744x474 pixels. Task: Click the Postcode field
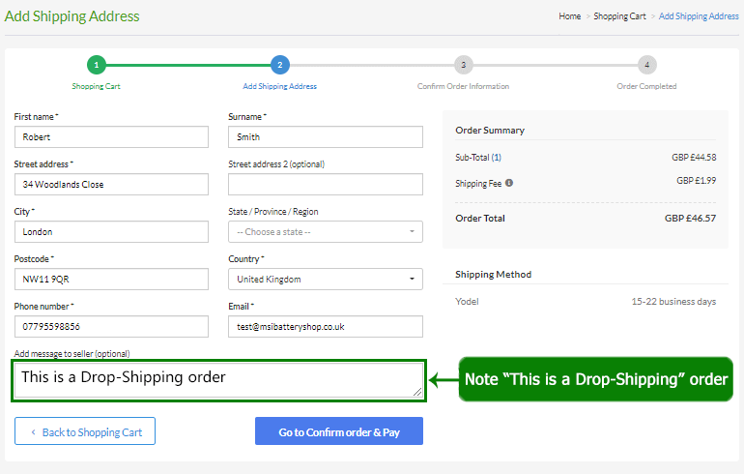111,280
